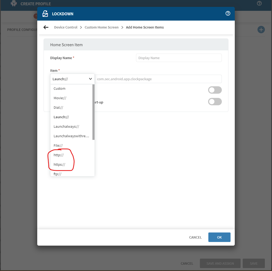The height and width of the screenshot is (271, 272).
Task: Go to Device Control breadcrumb
Action: tap(66, 27)
